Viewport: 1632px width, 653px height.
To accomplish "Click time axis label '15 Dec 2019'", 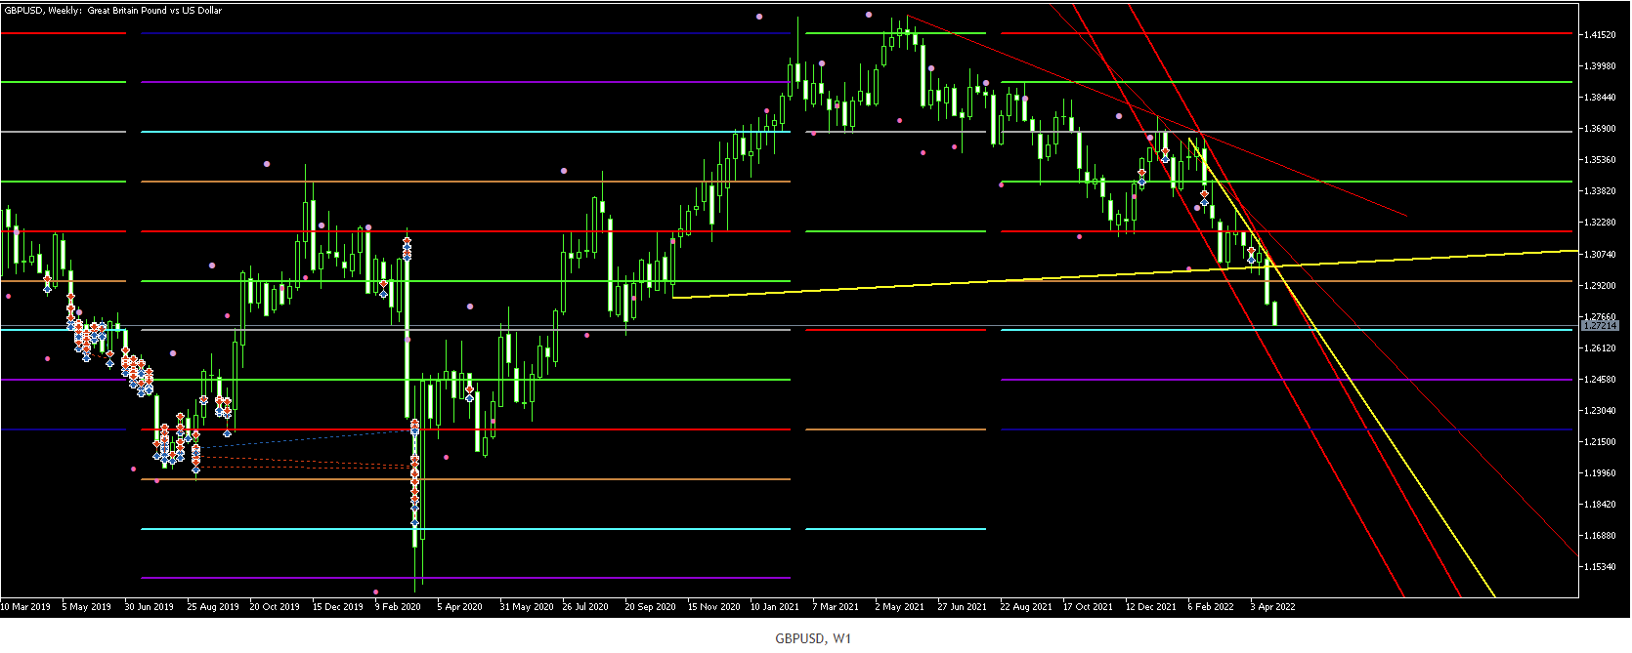I will (x=338, y=606).
